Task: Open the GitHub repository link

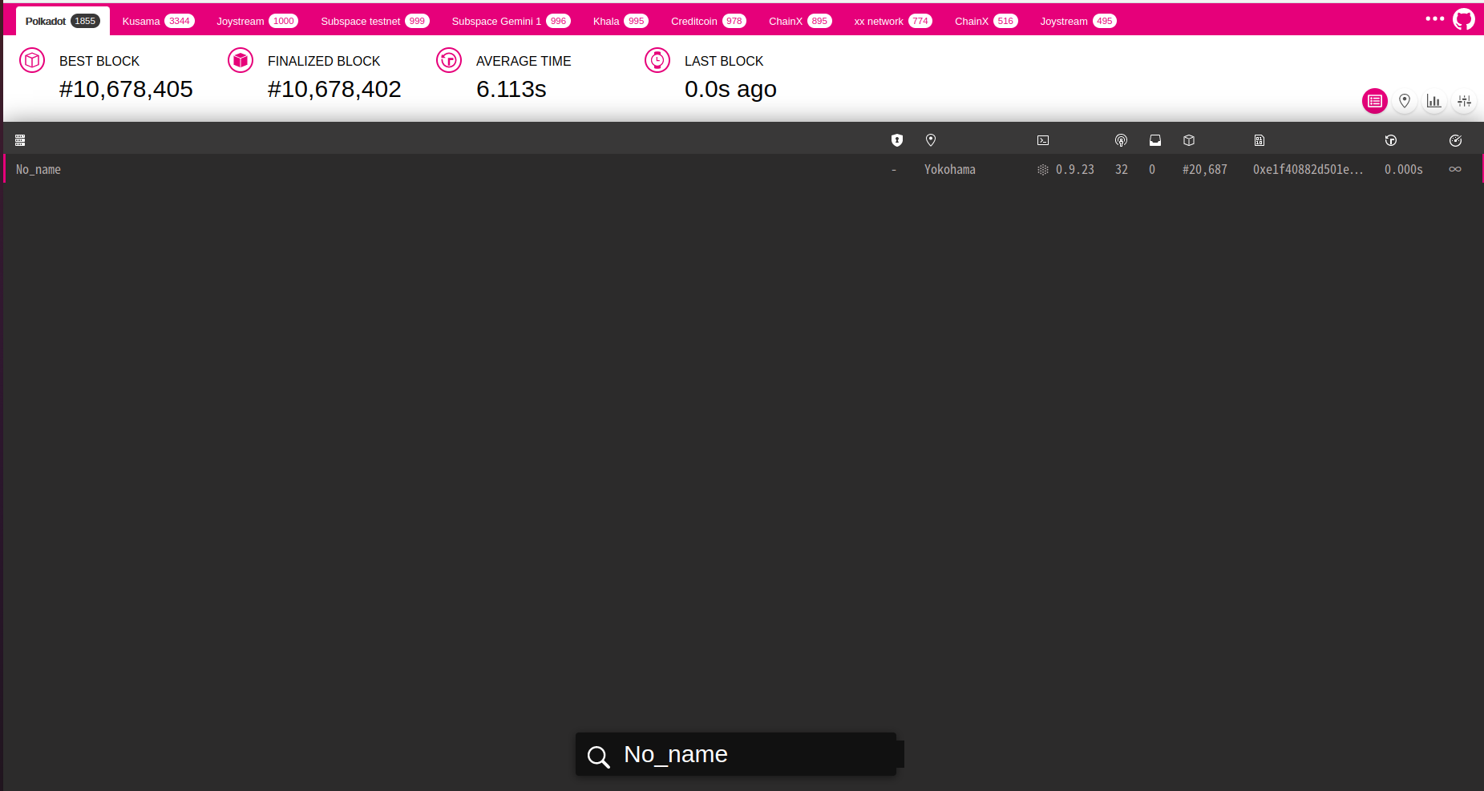Action: [x=1464, y=18]
